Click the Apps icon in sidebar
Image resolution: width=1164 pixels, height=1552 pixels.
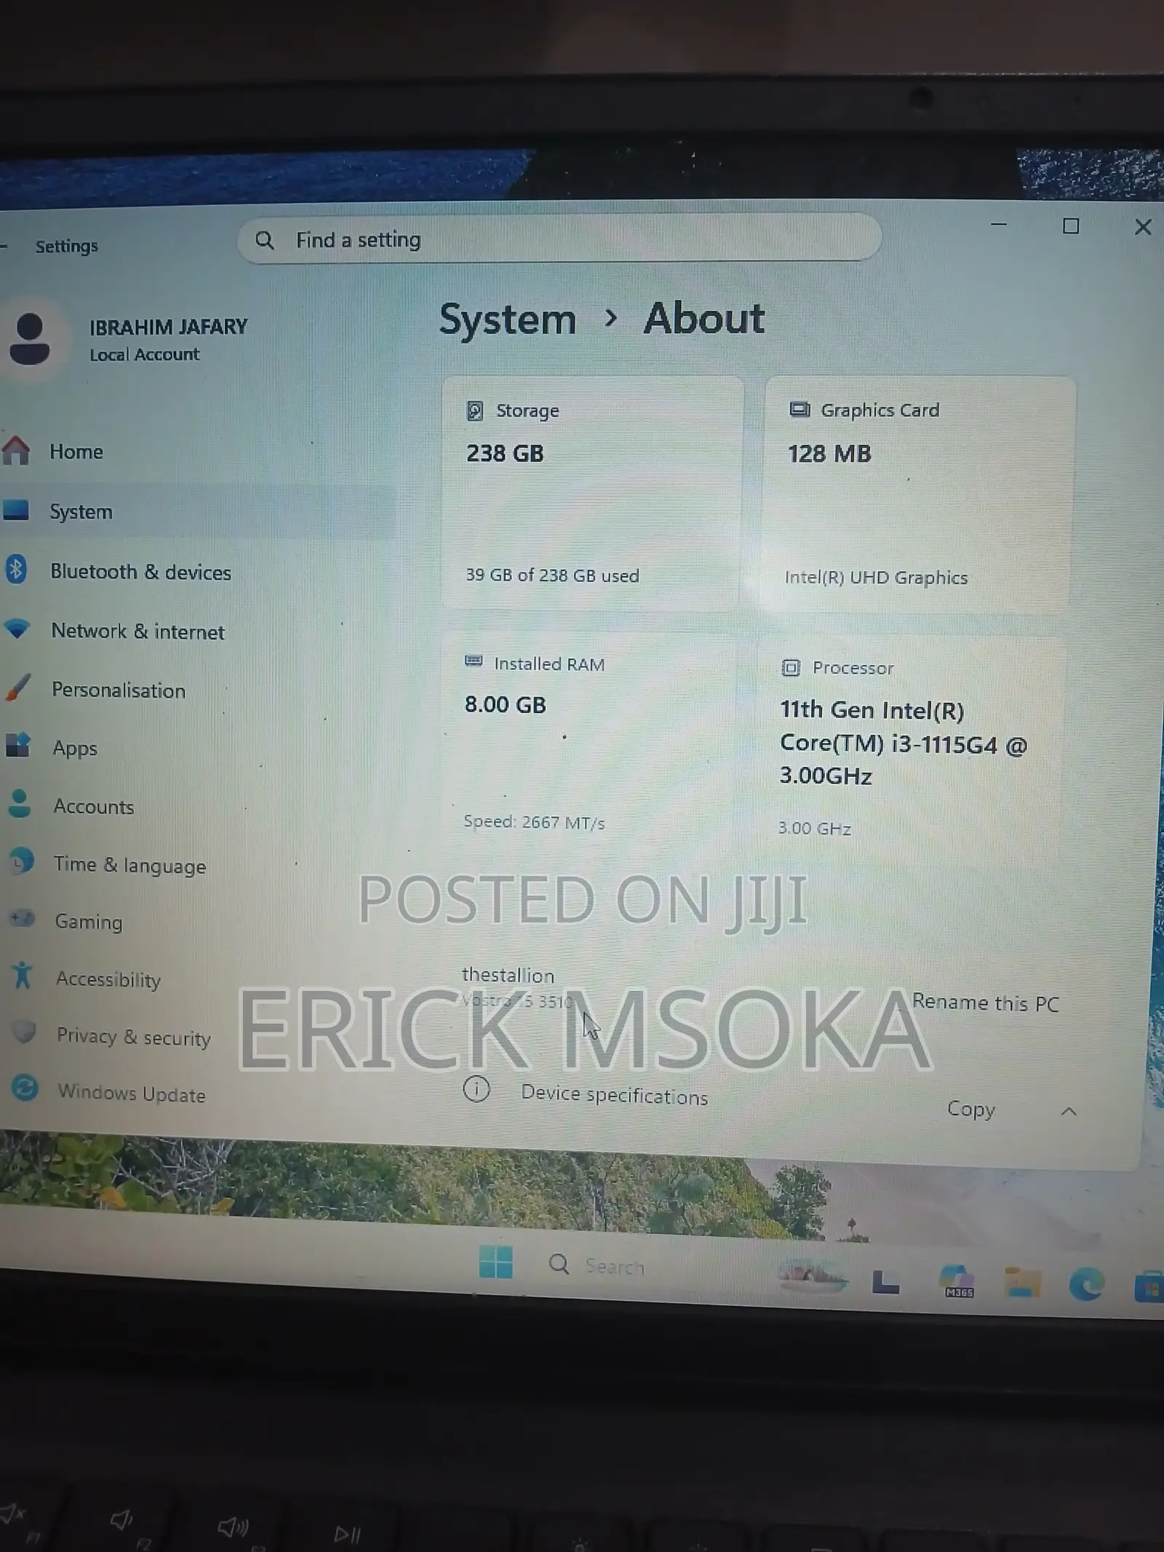(18, 744)
